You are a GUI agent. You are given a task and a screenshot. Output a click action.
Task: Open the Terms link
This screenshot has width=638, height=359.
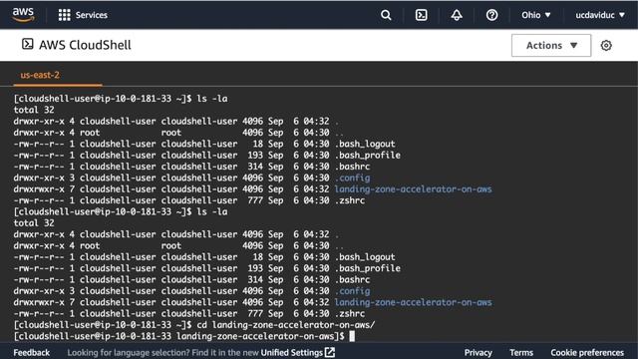point(521,352)
